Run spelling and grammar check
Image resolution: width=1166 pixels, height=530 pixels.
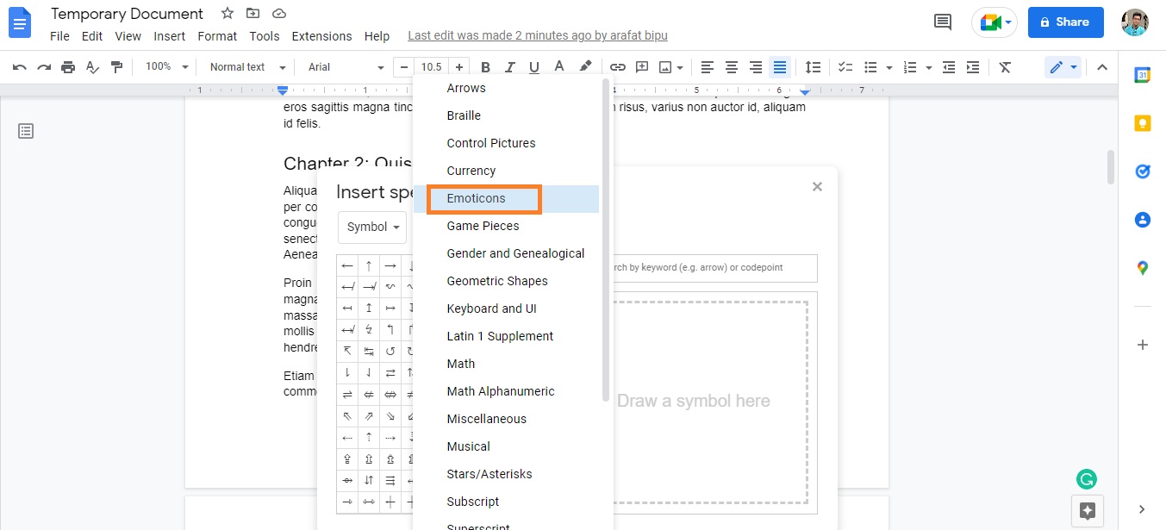coord(92,66)
